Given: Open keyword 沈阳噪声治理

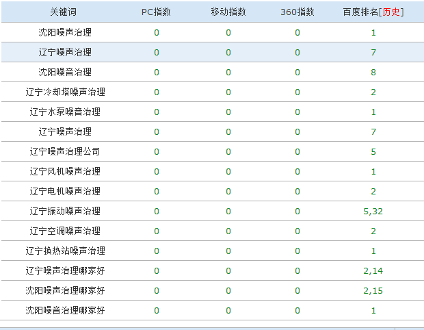Looking at the screenshot, I should click(x=65, y=32).
